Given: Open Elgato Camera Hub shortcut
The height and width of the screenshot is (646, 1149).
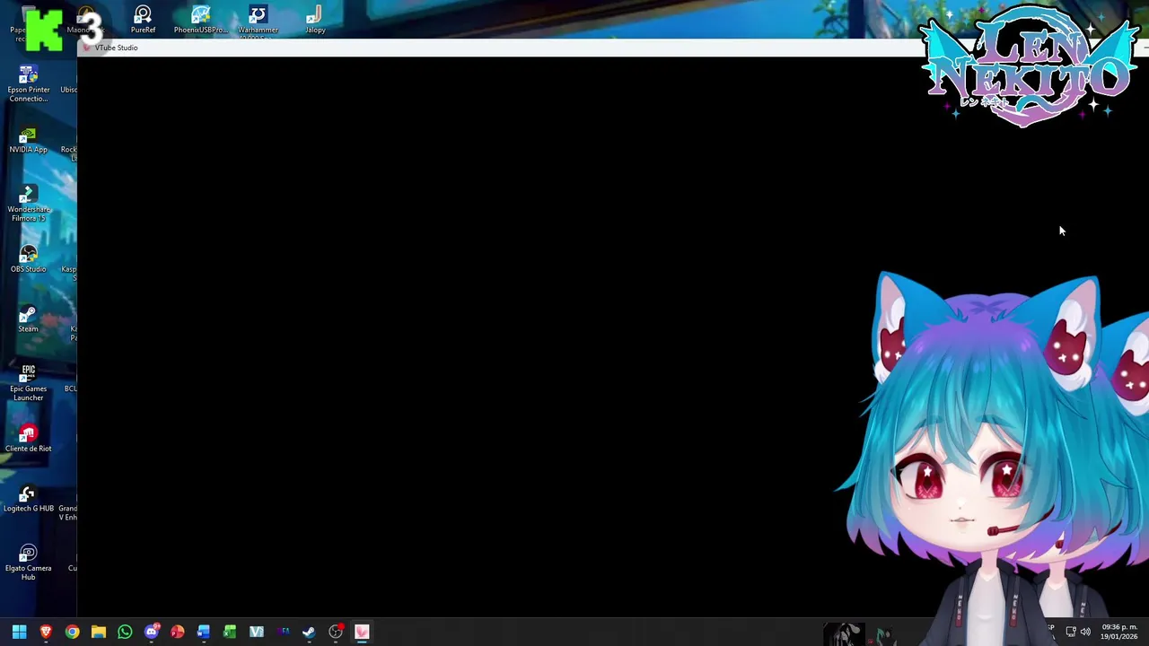Looking at the screenshot, I should 29,563.
